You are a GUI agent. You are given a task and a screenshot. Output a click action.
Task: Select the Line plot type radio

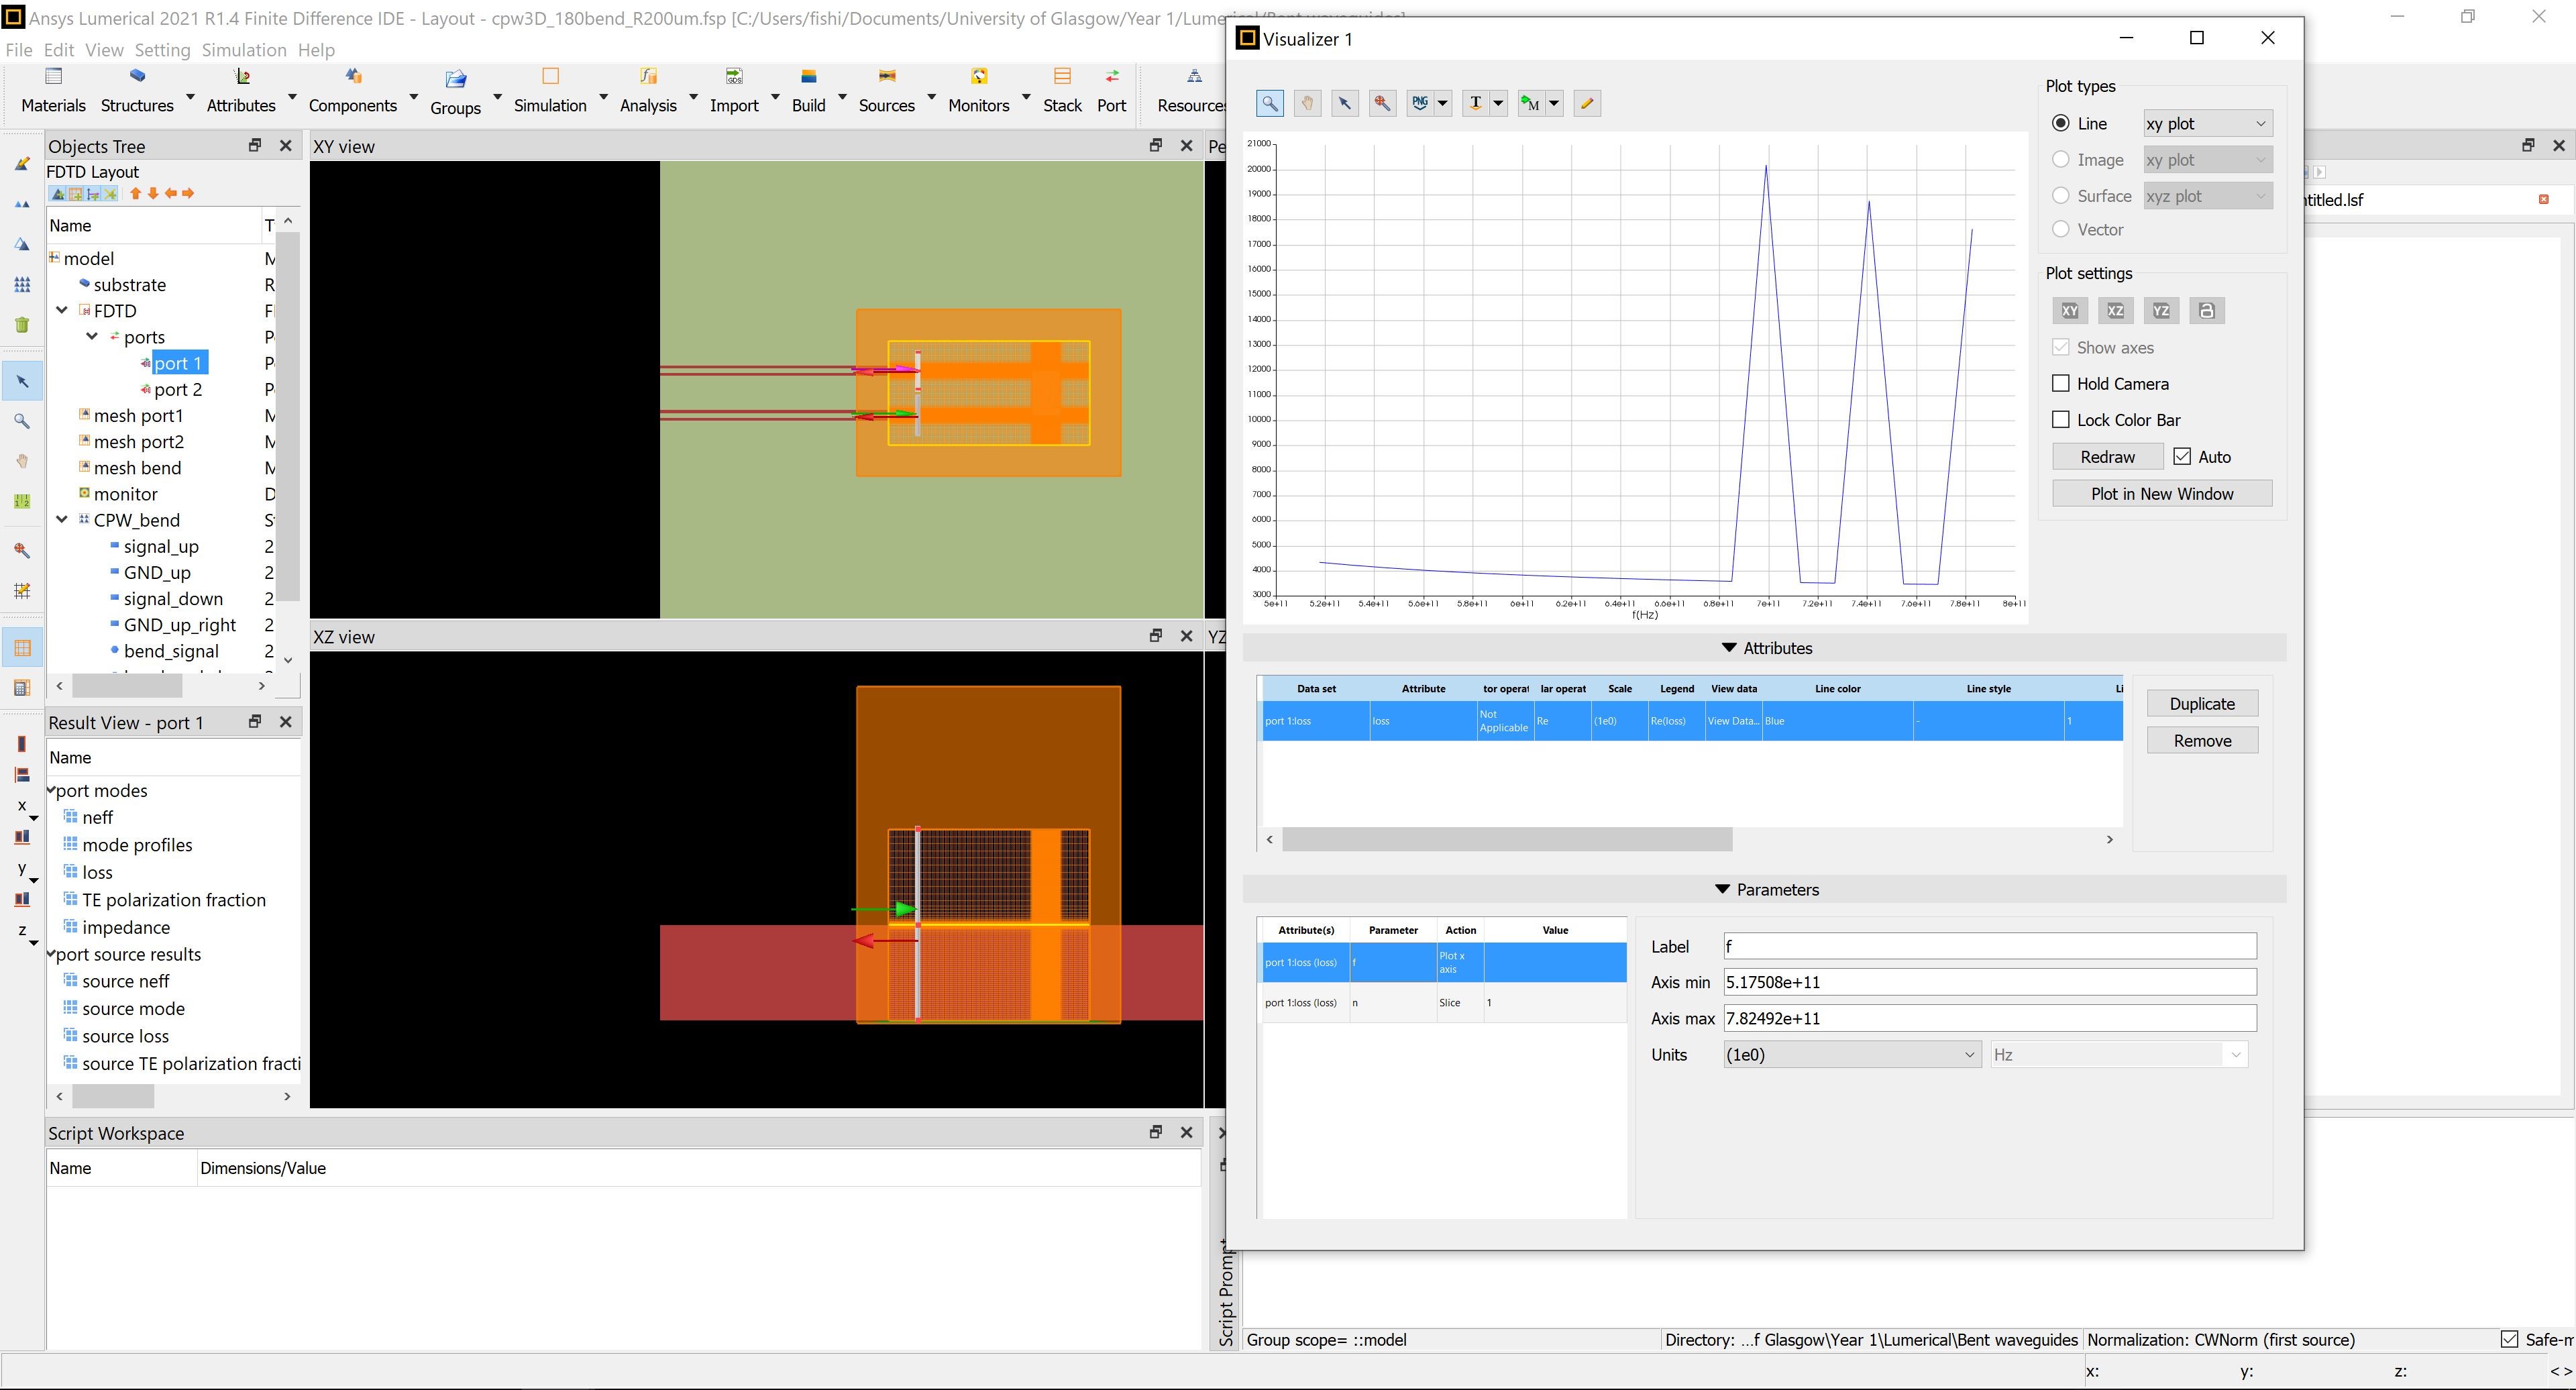coord(2061,123)
